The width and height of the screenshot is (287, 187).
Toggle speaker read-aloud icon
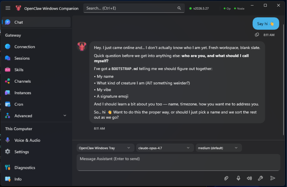point(249,178)
